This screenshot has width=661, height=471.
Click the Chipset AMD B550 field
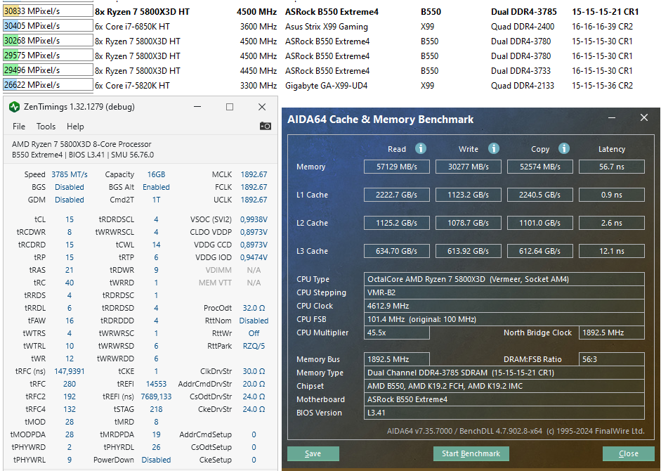[x=504, y=386]
